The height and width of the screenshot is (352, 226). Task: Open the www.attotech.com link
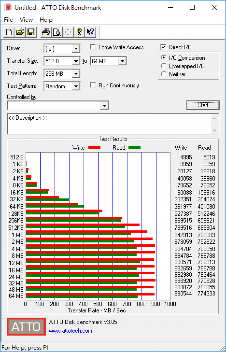[x=70, y=331]
